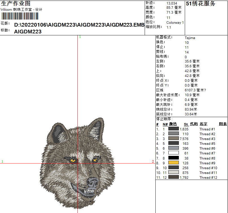Viewport: 228px width, 213px height.
Task: Click the 图表 column header
Action: [x=223, y=124]
